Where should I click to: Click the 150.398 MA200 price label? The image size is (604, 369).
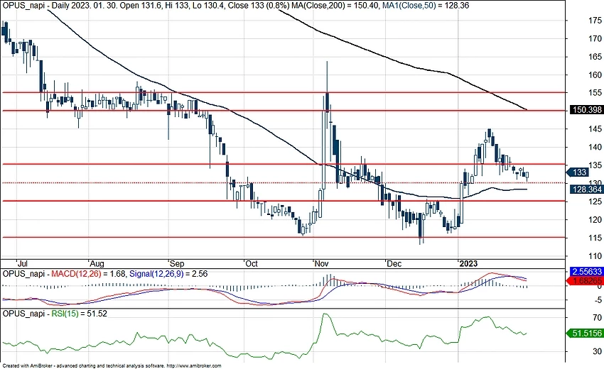(587, 110)
